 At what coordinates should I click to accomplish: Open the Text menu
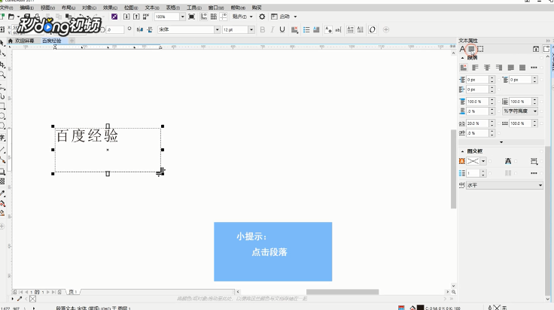click(x=152, y=8)
